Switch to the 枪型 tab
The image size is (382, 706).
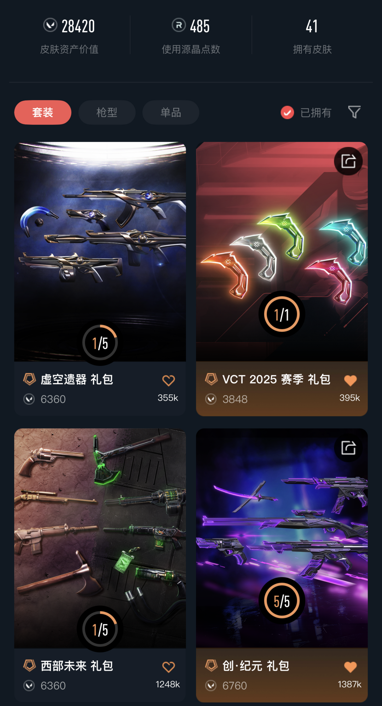coord(107,113)
